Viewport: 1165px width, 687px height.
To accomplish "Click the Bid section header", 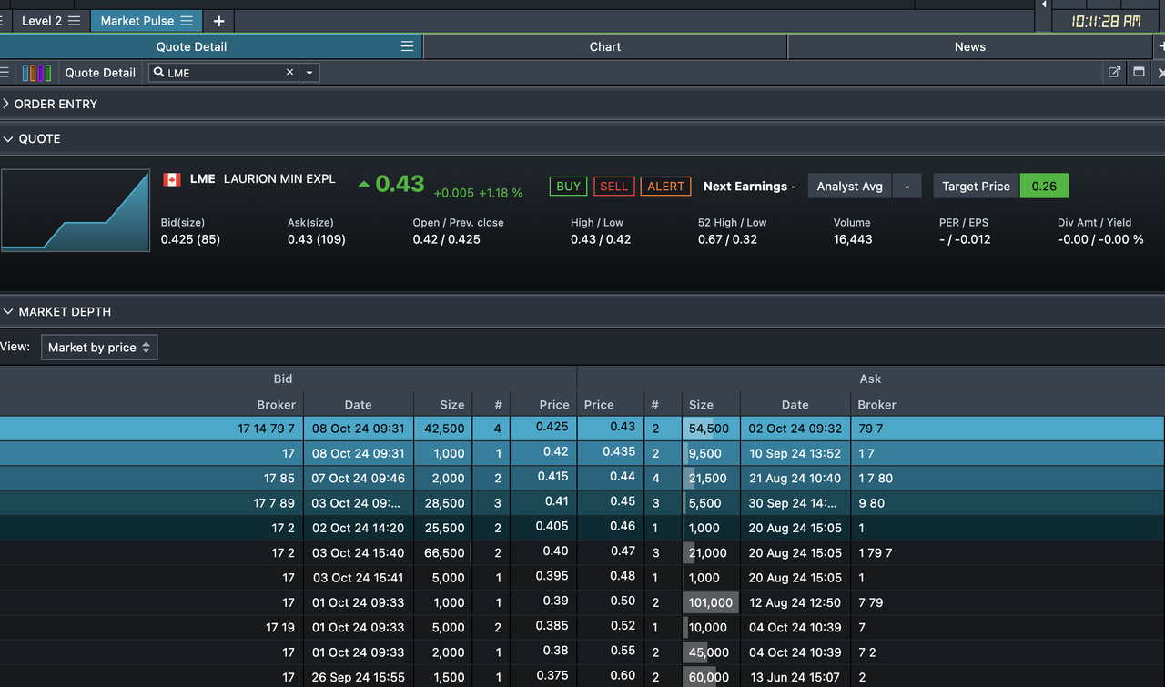I will click(x=283, y=379).
